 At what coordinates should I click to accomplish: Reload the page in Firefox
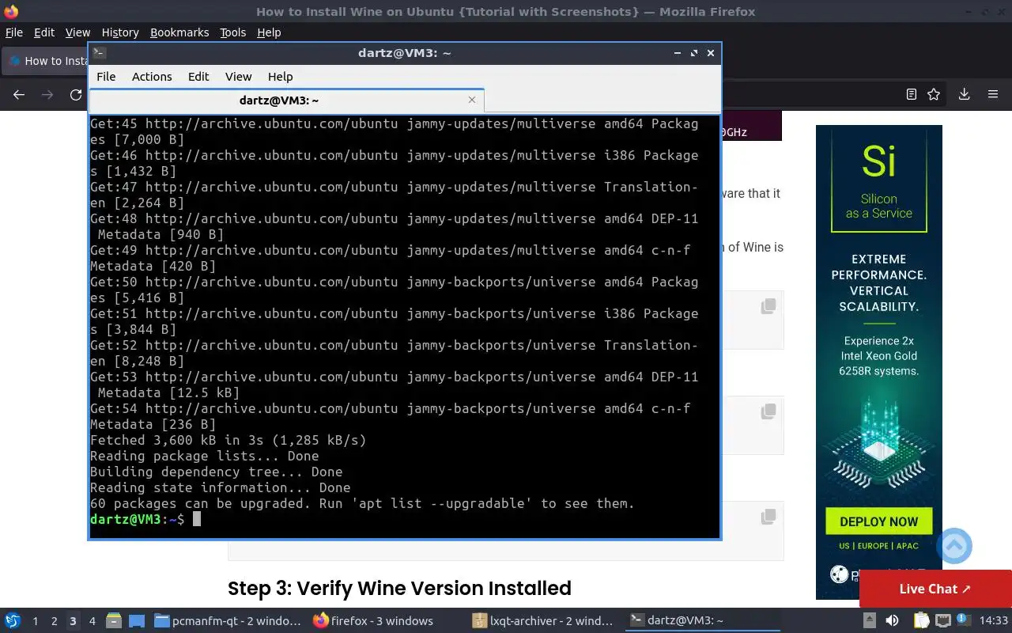click(76, 95)
